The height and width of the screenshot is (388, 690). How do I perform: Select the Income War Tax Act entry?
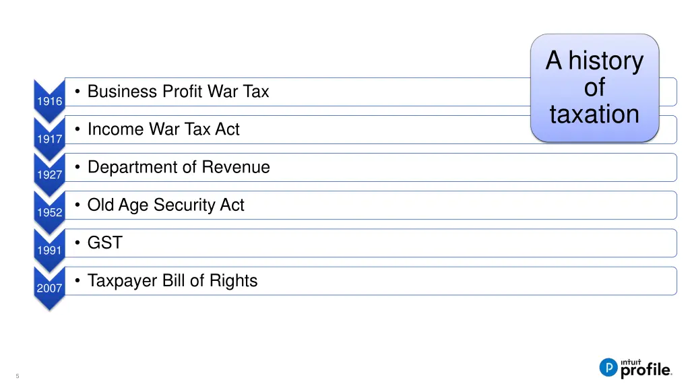pos(163,129)
